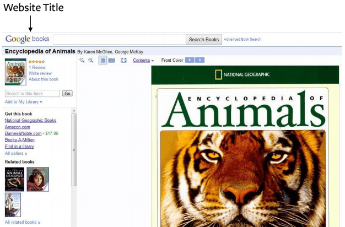Click the $17.96 price text
The width and height of the screenshot is (345, 227).
52,133
